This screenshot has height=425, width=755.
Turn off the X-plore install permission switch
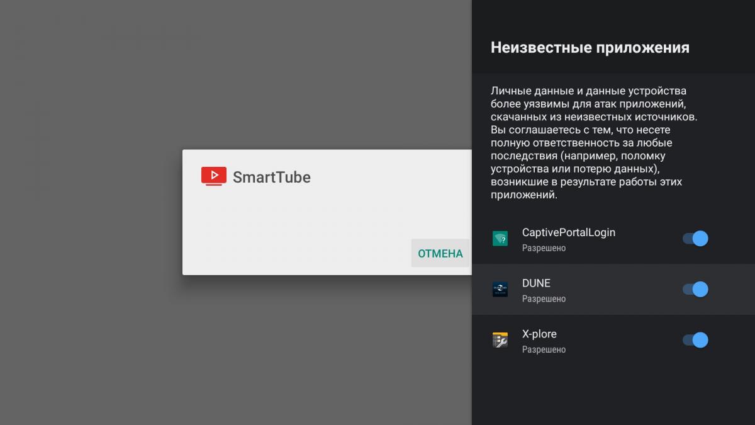pyautogui.click(x=695, y=340)
